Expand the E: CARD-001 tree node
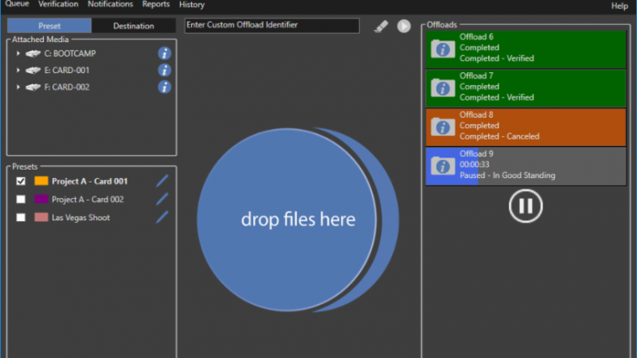Screen dimensions: 637x358 (x=18, y=71)
